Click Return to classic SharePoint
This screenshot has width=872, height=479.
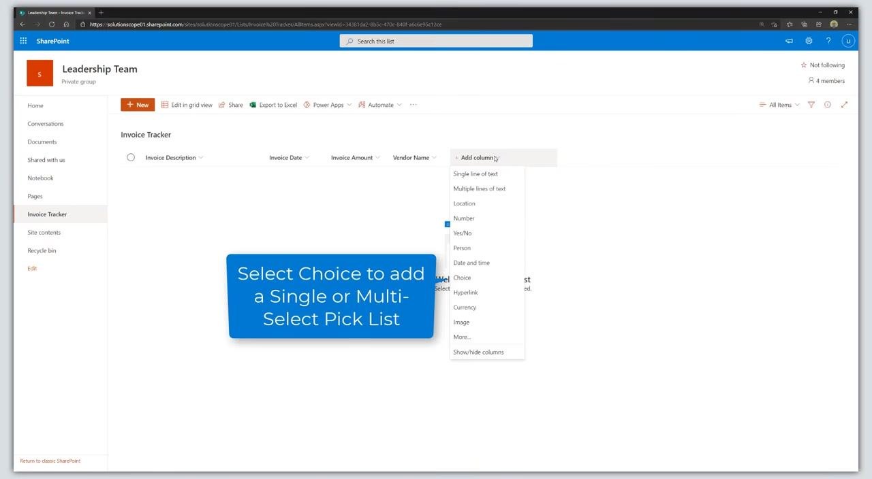point(50,461)
